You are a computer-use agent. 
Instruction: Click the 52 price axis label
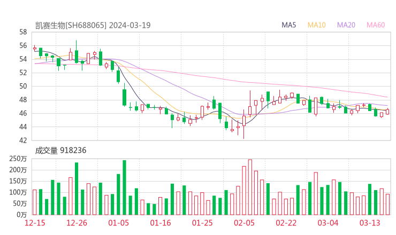pos(23,73)
